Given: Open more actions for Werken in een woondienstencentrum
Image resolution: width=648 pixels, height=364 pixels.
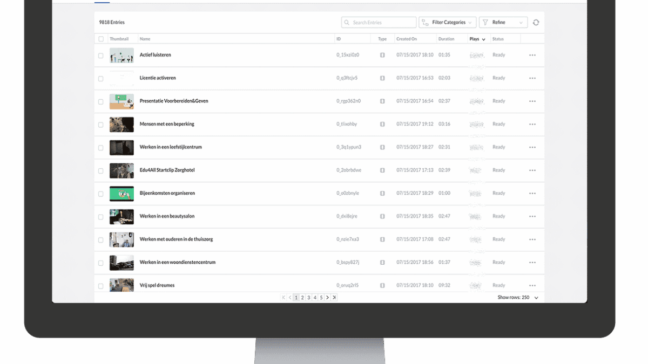Looking at the screenshot, I should click(532, 263).
